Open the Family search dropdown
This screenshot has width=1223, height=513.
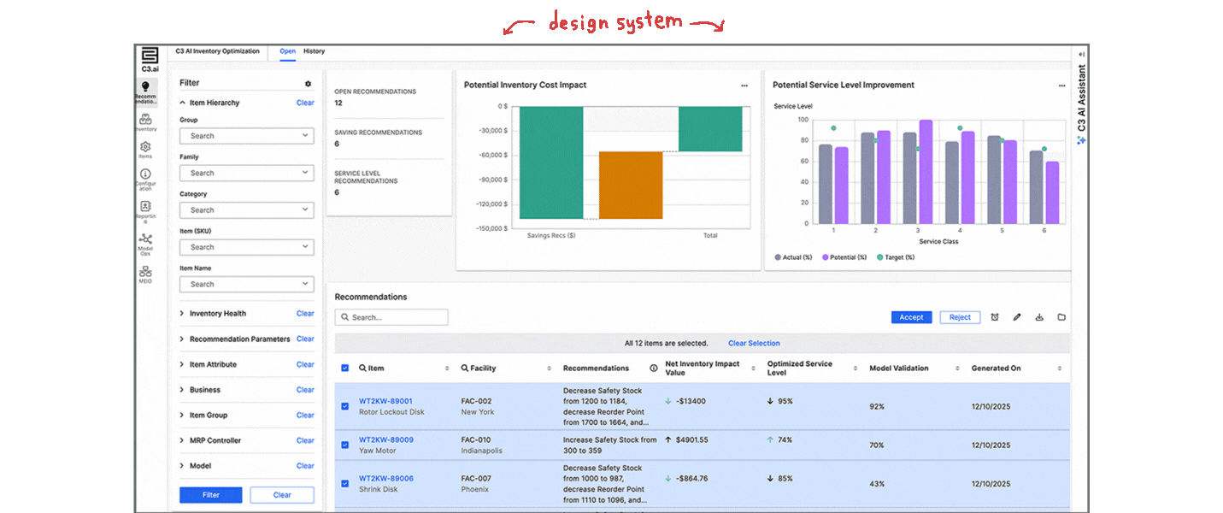247,173
